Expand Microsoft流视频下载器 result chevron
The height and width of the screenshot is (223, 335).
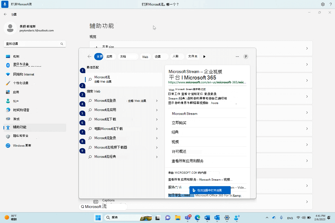(x=157, y=147)
